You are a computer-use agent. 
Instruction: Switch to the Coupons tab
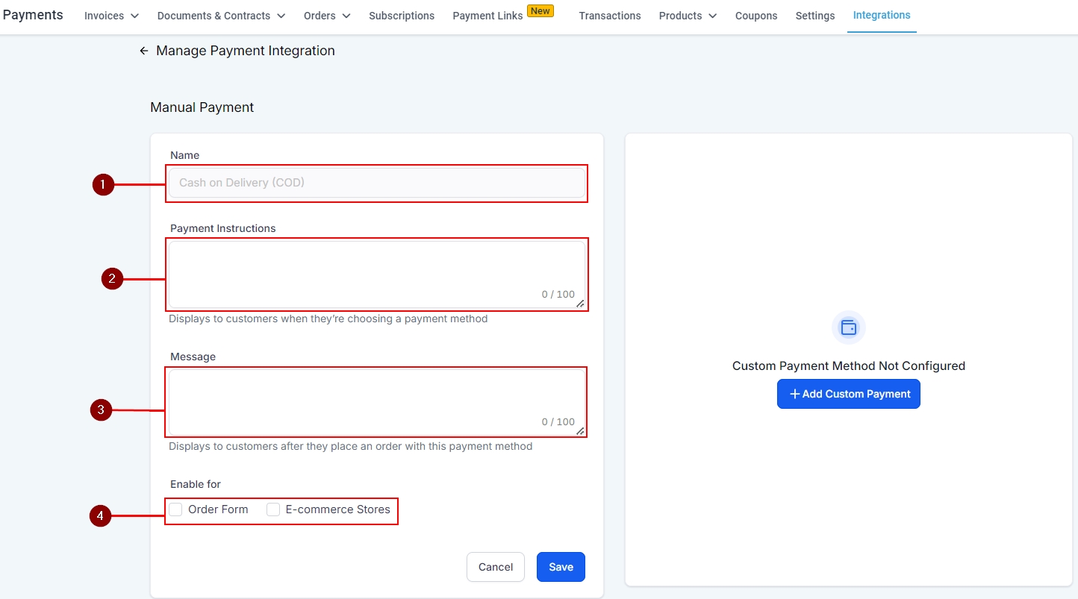point(756,16)
